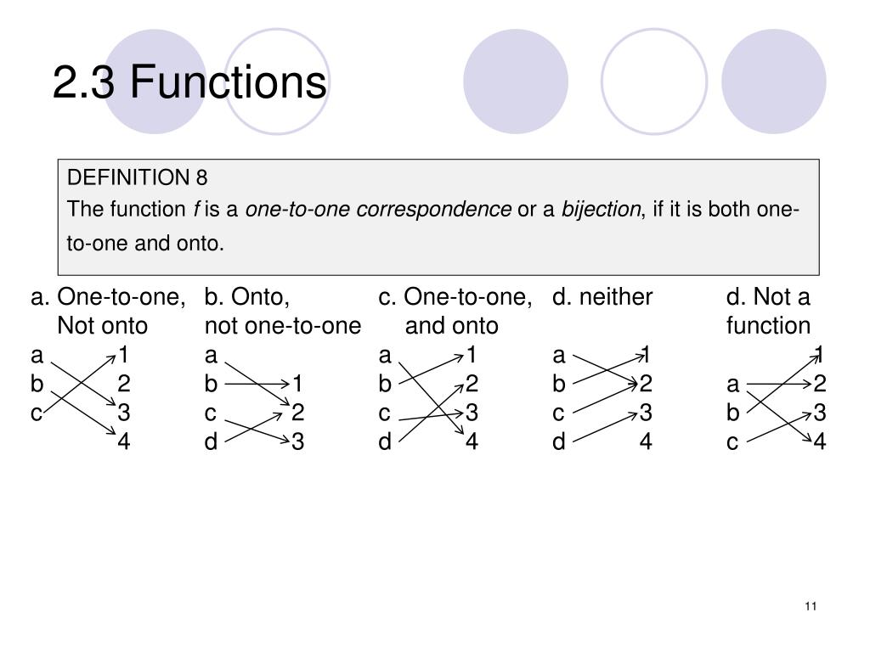Screen dimensions: 870x652
Task: Click the '2.3 Functions' slide title
Action: point(189,82)
